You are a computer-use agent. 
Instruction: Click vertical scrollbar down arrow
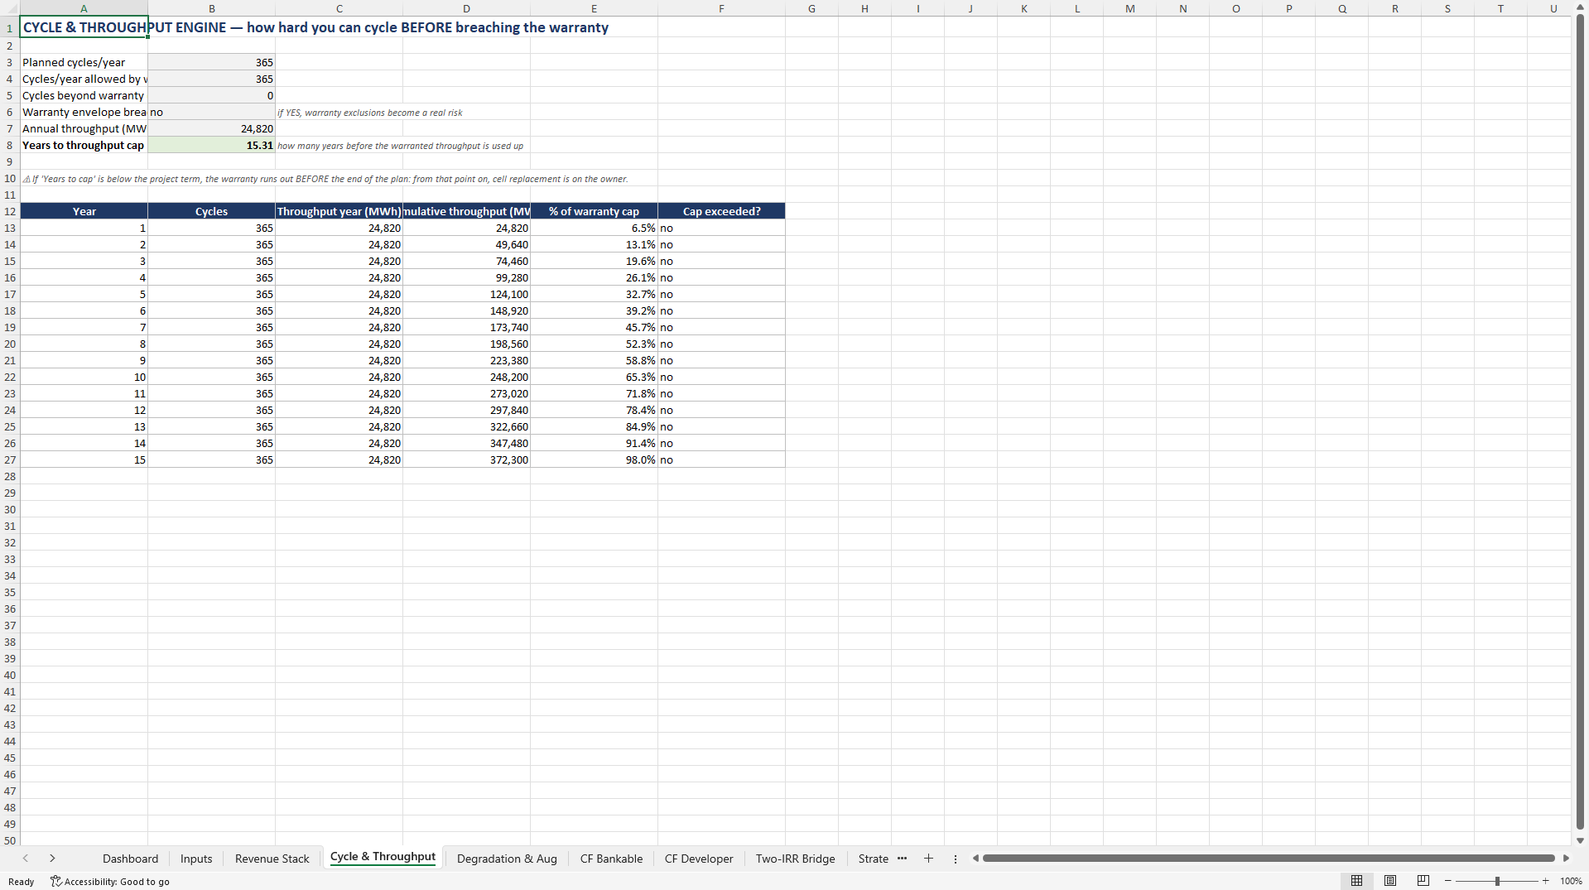coord(1580,840)
